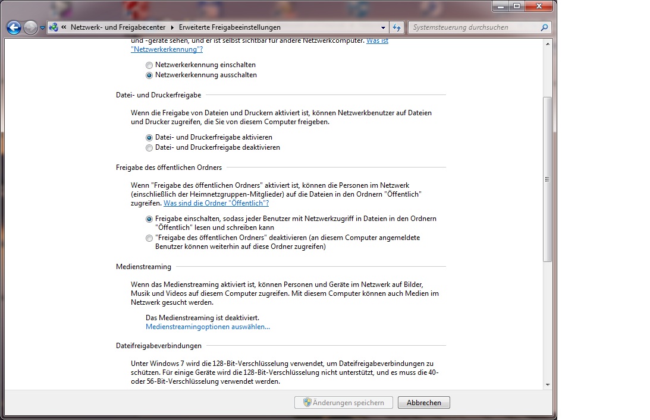Click the Datei- und Druckerfreigabe section heading
The width and height of the screenshot is (650, 420).
[158, 95]
